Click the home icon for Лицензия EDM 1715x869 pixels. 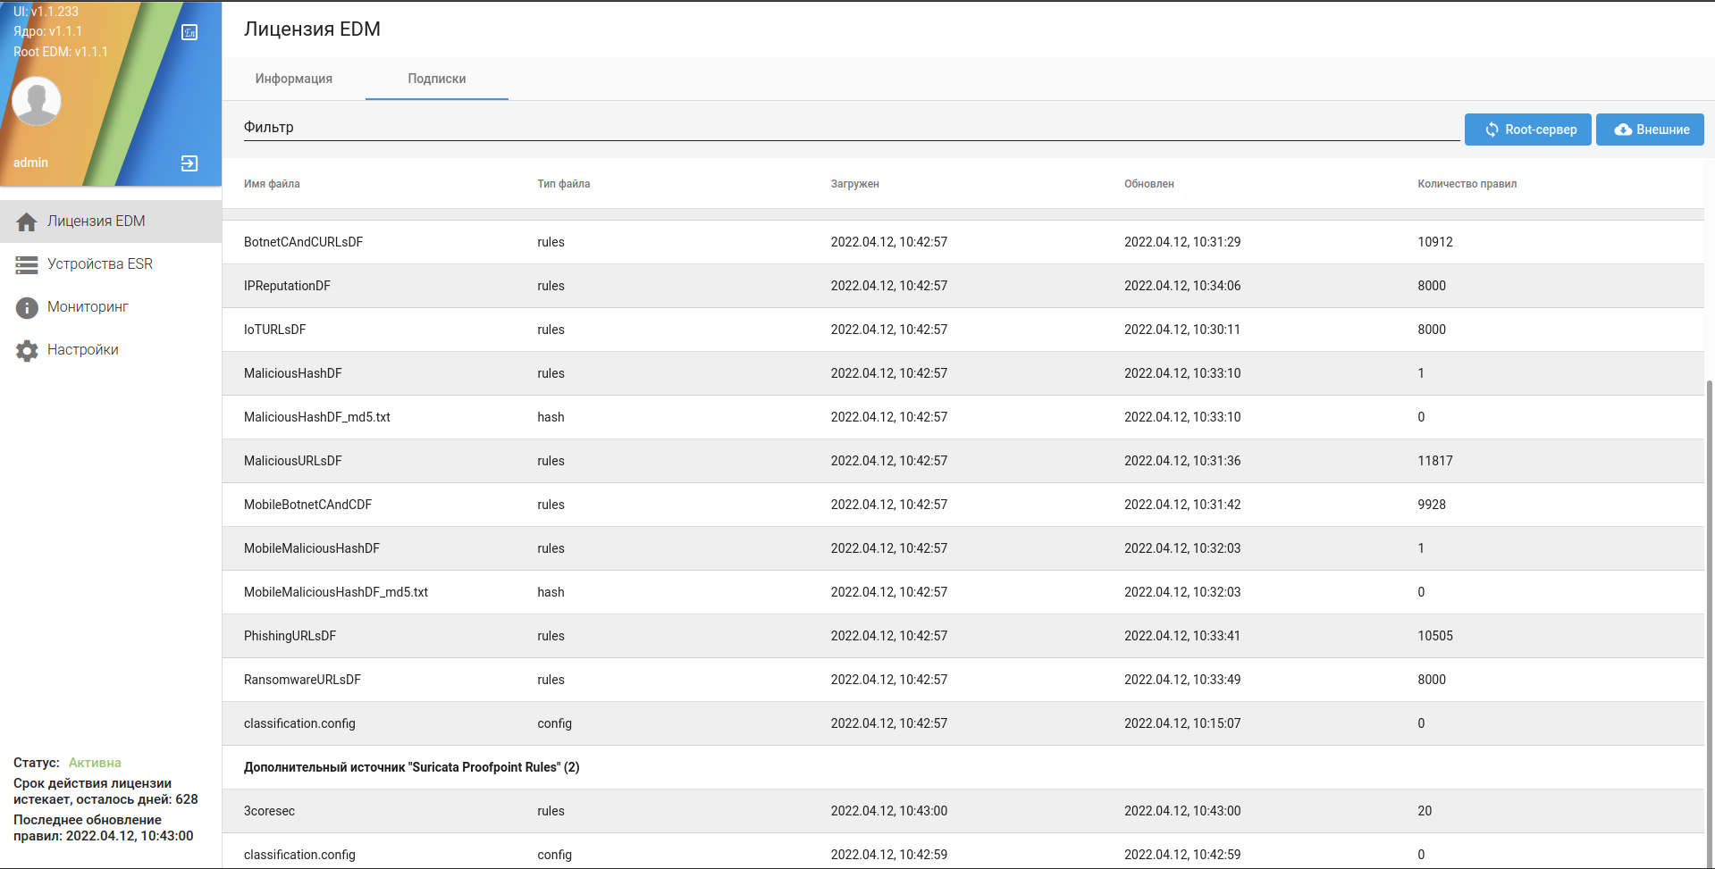(27, 221)
